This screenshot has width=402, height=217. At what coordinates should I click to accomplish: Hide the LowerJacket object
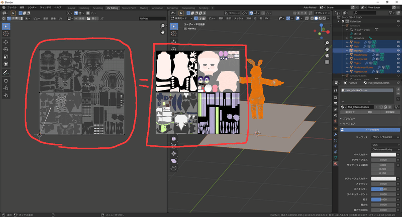coord(398,59)
